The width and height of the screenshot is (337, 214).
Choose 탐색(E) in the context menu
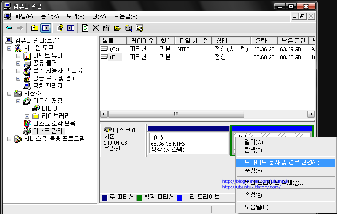(286, 150)
